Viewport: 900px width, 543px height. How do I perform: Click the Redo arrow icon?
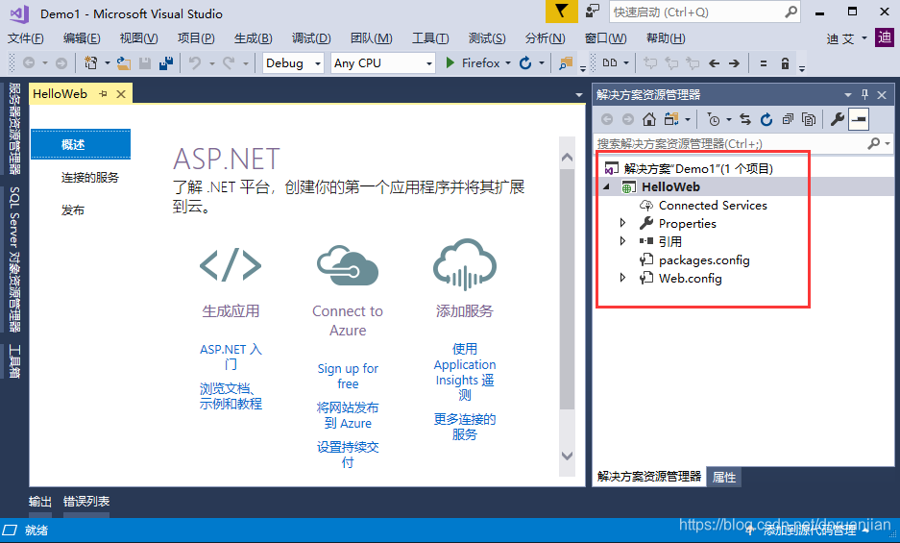point(229,63)
